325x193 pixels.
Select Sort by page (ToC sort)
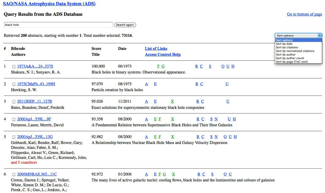pos(292,62)
